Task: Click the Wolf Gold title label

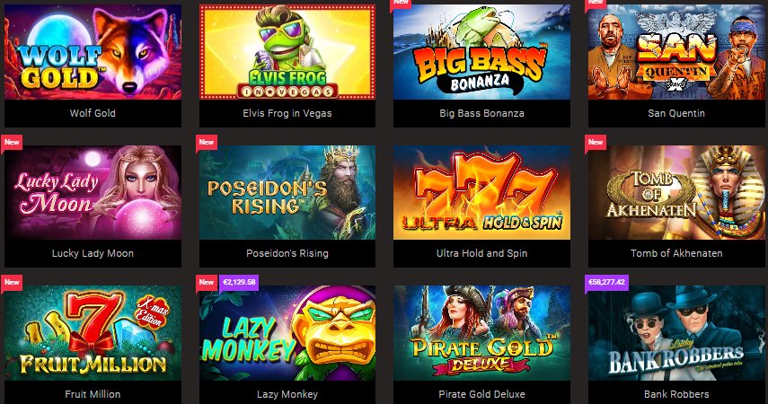Action: point(93,113)
